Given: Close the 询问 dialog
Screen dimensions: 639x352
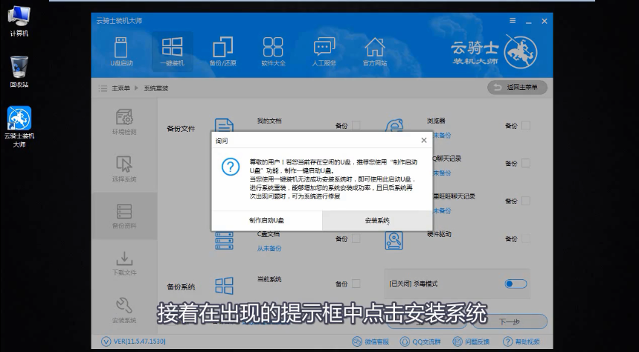Looking at the screenshot, I should coord(424,141).
